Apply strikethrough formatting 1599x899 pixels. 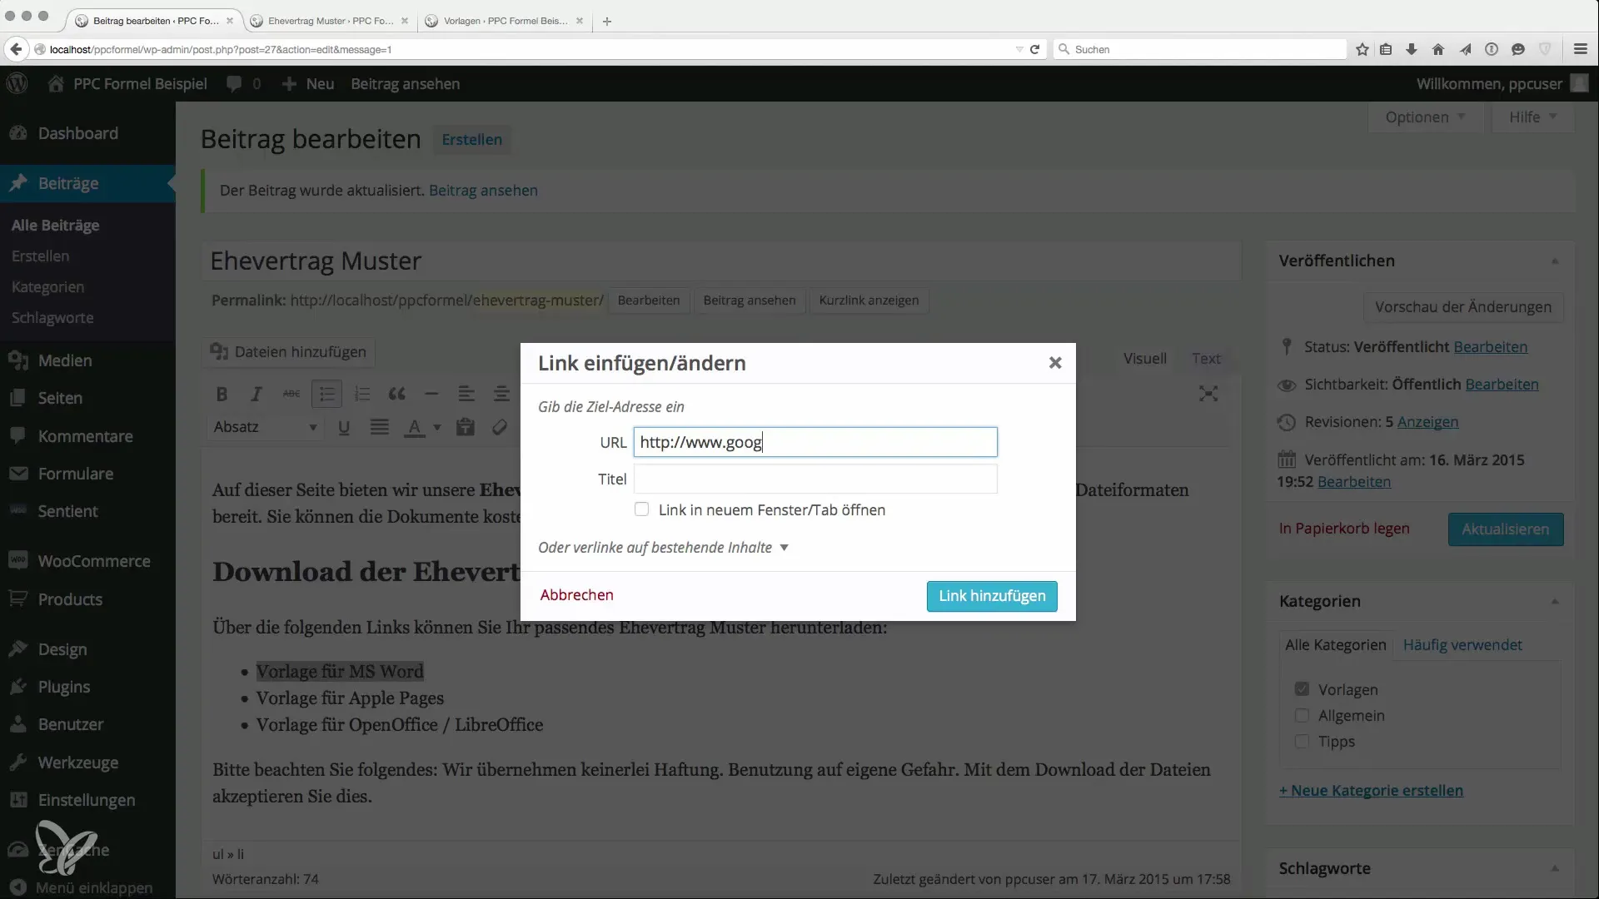coord(291,394)
